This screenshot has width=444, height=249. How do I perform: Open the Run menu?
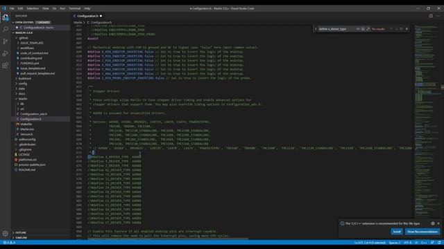point(62,8)
